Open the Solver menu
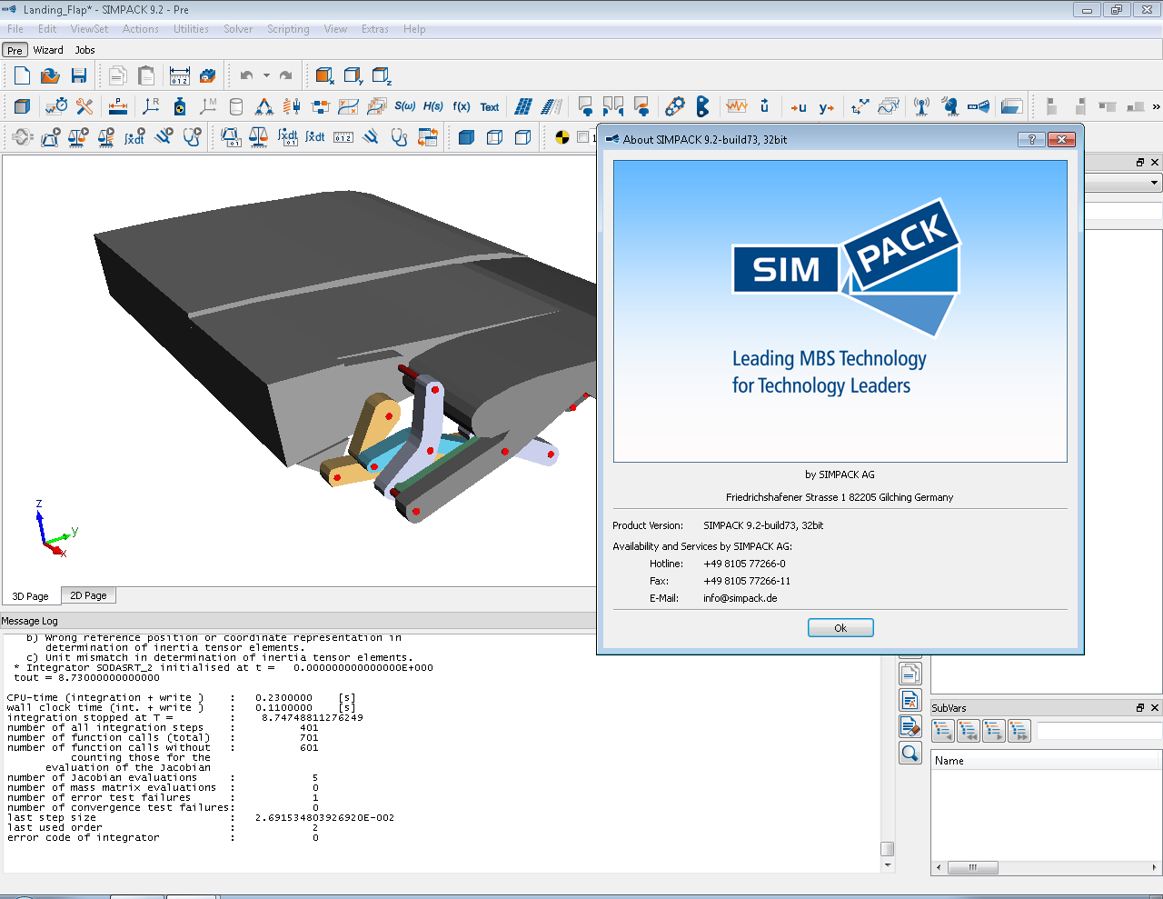Screen dimensions: 1163x899 tap(238, 29)
